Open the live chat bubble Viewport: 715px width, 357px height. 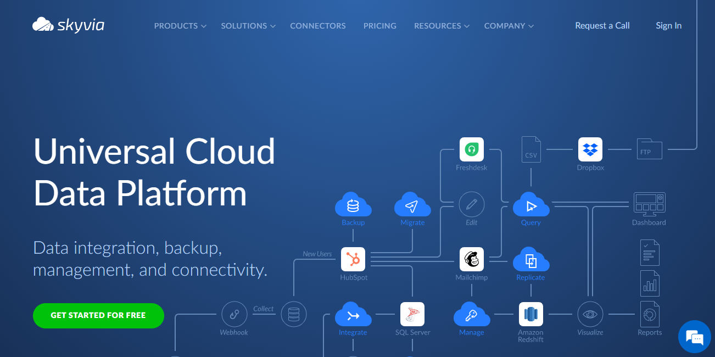click(x=695, y=337)
